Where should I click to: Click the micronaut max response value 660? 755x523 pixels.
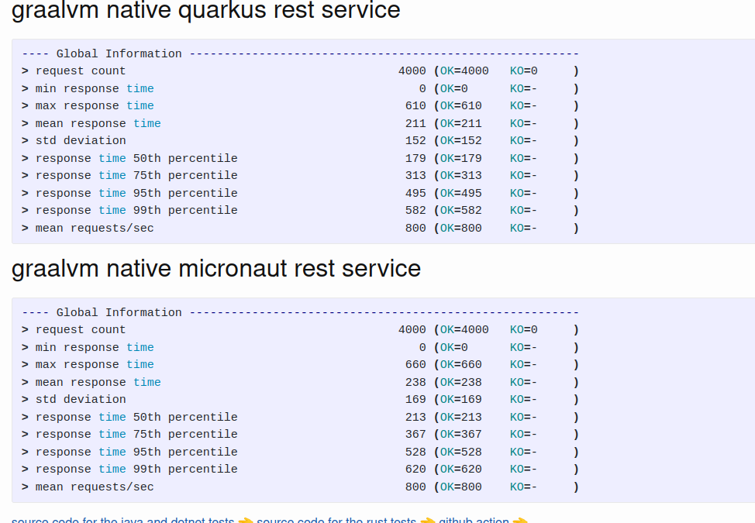pos(415,365)
